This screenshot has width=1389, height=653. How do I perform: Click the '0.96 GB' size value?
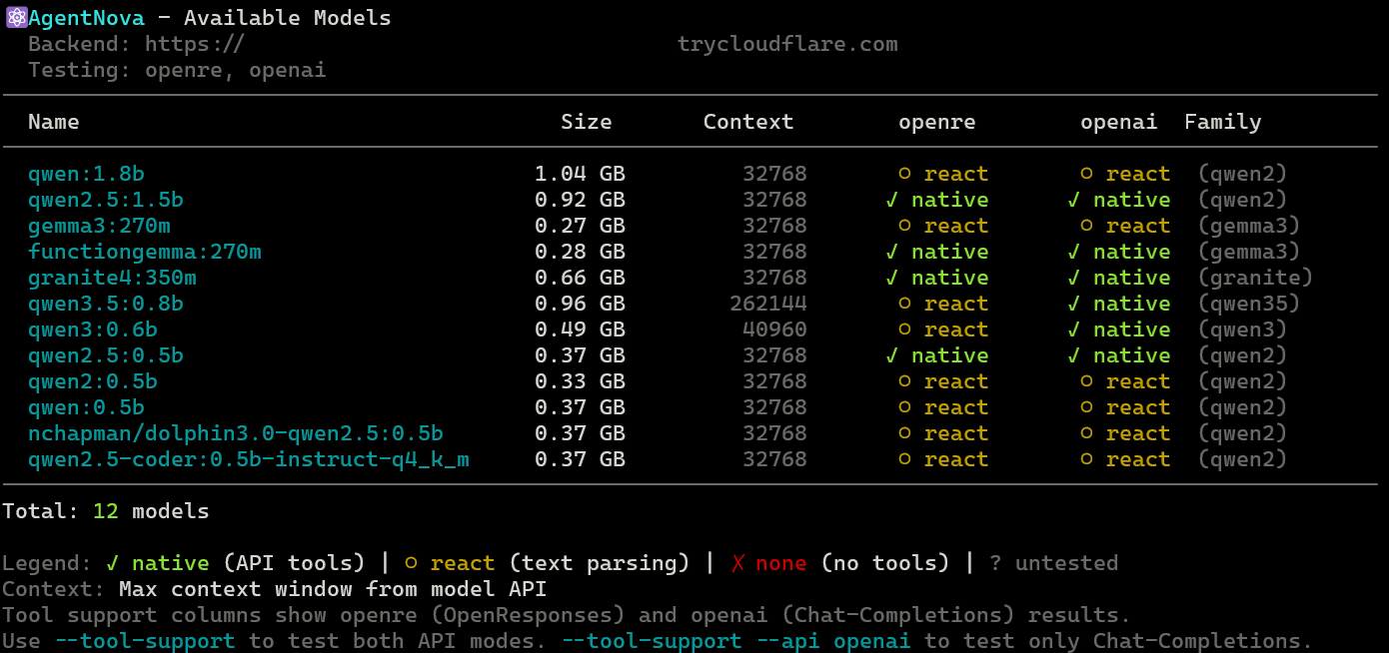click(580, 304)
